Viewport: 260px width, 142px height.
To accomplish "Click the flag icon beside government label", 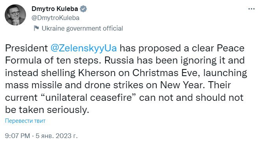I will click(x=36, y=28).
